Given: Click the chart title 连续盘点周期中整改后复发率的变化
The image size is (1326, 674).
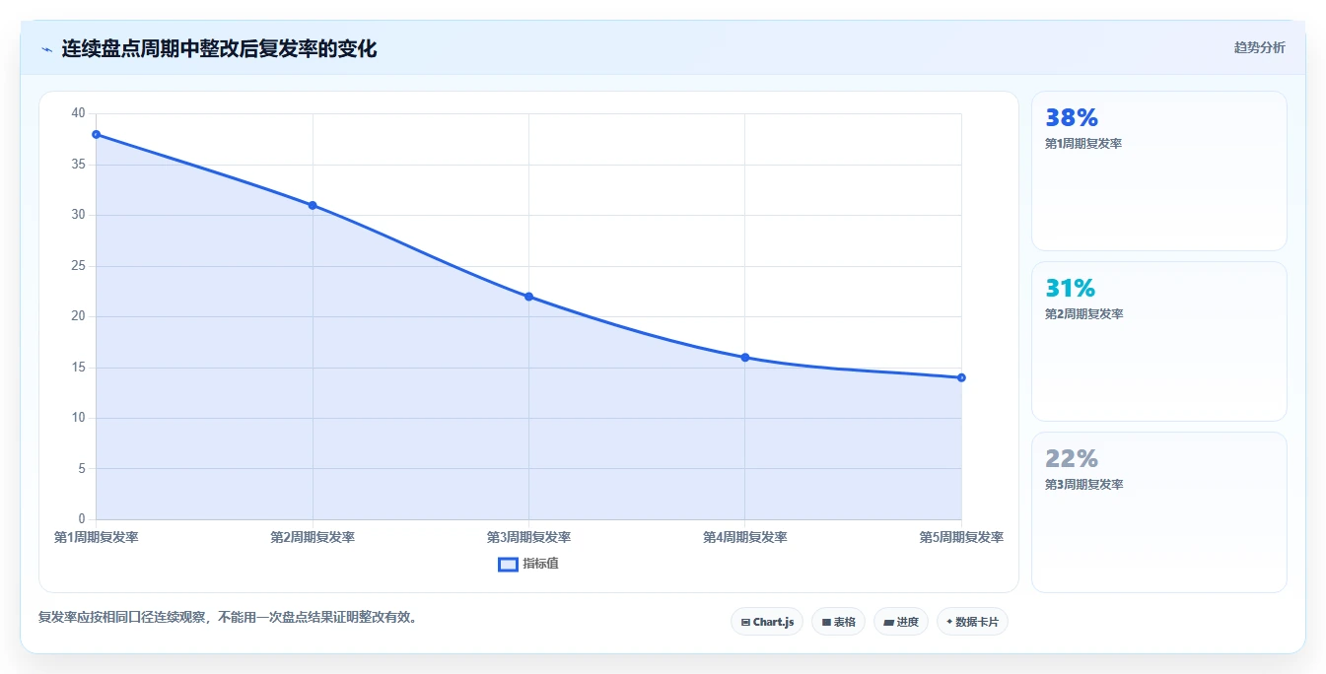Looking at the screenshot, I should point(219,48).
